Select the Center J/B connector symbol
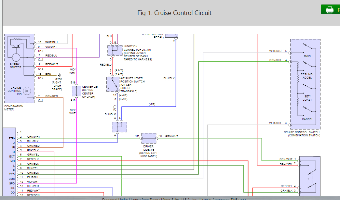 (x=76, y=91)
